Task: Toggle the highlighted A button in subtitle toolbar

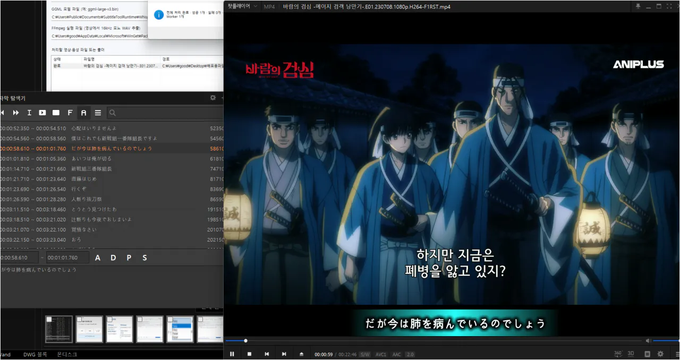Action: [x=83, y=113]
